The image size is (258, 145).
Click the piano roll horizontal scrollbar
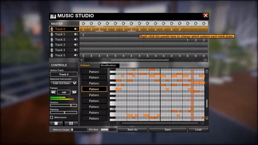pyautogui.click(x=160, y=123)
